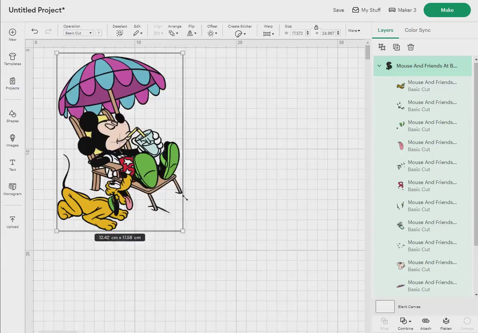Image resolution: width=478 pixels, height=333 pixels.
Task: Click the Save button
Action: [339, 10]
